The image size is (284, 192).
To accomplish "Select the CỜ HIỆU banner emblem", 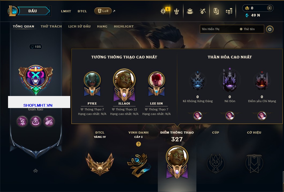I will pos(254,163).
